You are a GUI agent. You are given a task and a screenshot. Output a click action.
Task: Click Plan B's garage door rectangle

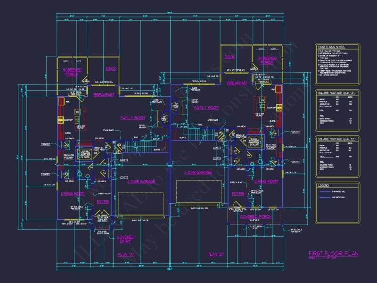199,191
